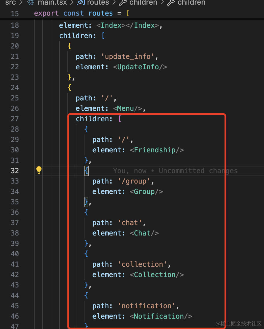
Task: Select the routes breadcrumb item
Action: click(x=98, y=3)
